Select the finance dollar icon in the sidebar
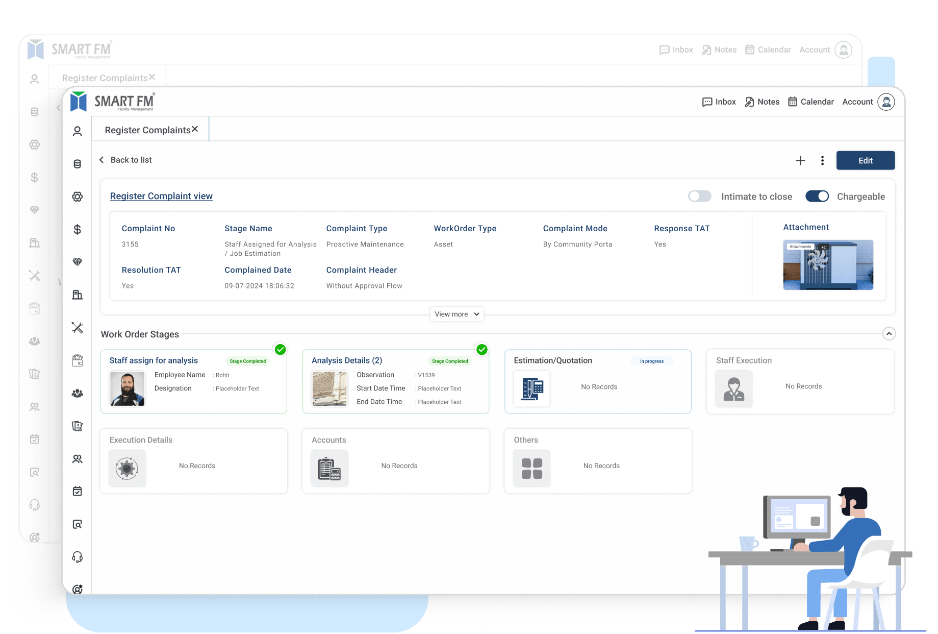The height and width of the screenshot is (634, 938). click(x=77, y=229)
